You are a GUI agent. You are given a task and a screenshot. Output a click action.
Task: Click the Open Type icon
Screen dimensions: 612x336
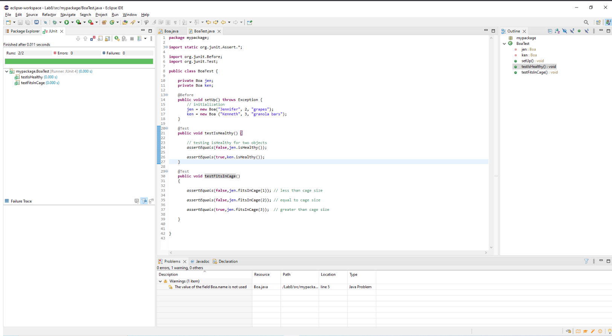[125, 22]
